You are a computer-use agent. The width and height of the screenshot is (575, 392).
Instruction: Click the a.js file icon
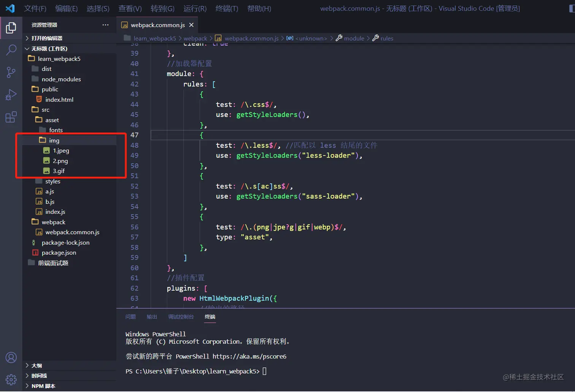tap(39, 191)
